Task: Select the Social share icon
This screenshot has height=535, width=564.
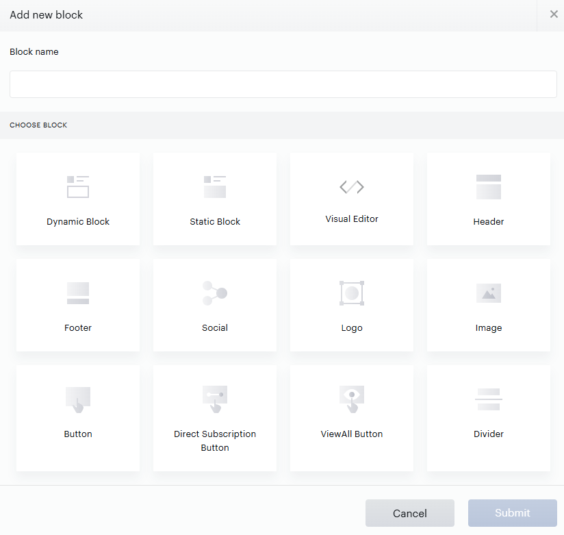Action: [215, 293]
